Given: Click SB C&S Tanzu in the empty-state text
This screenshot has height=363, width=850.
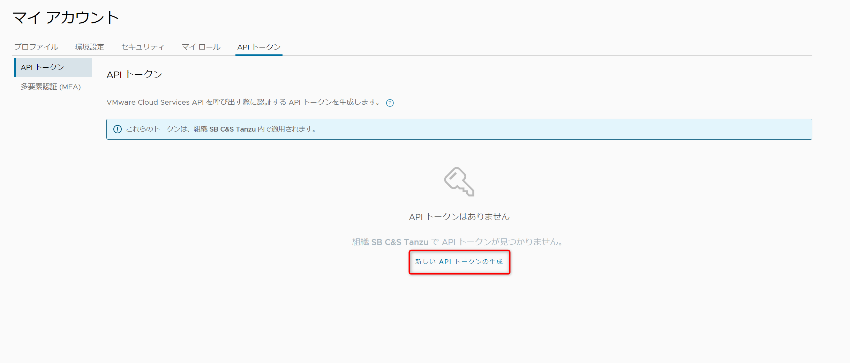Looking at the screenshot, I should click(x=399, y=242).
